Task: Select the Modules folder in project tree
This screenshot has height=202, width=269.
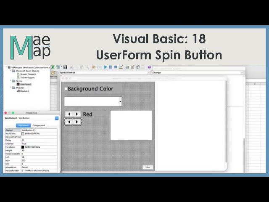Action: [x=20, y=88]
